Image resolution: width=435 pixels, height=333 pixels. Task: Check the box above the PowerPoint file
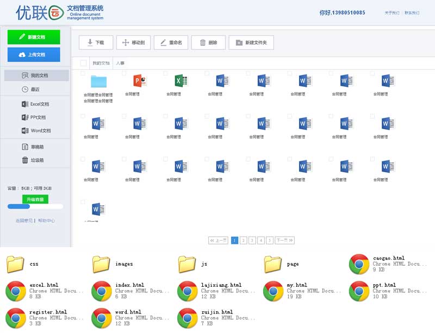coord(124,73)
